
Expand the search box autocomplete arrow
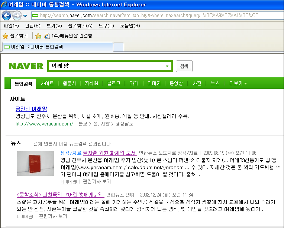point(167,66)
